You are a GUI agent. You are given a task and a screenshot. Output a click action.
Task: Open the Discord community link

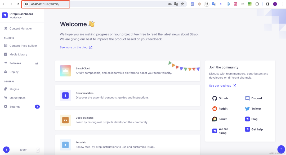pyautogui.click(x=253, y=98)
